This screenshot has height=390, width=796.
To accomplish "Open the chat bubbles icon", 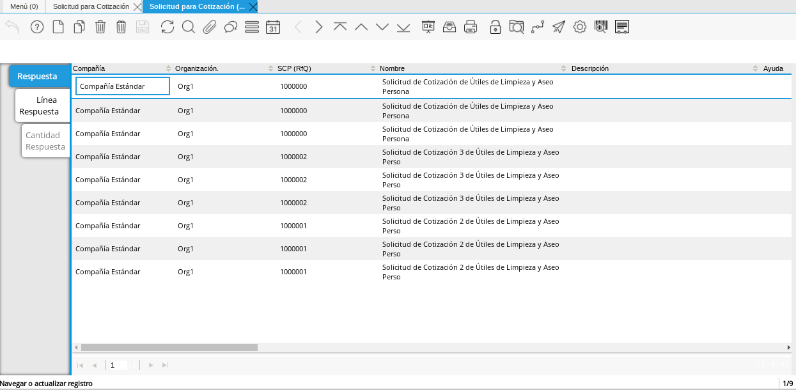I will tap(231, 27).
